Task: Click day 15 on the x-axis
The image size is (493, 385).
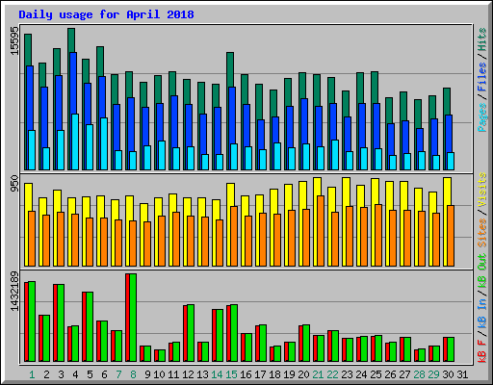Action: point(231,374)
